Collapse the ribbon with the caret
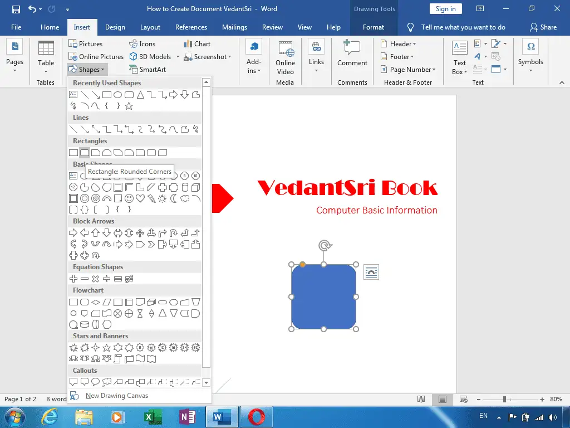The height and width of the screenshot is (428, 570). [x=562, y=82]
